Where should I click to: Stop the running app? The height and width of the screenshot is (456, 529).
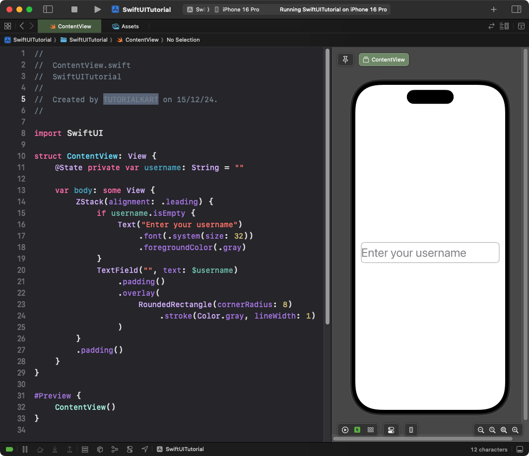point(75,9)
